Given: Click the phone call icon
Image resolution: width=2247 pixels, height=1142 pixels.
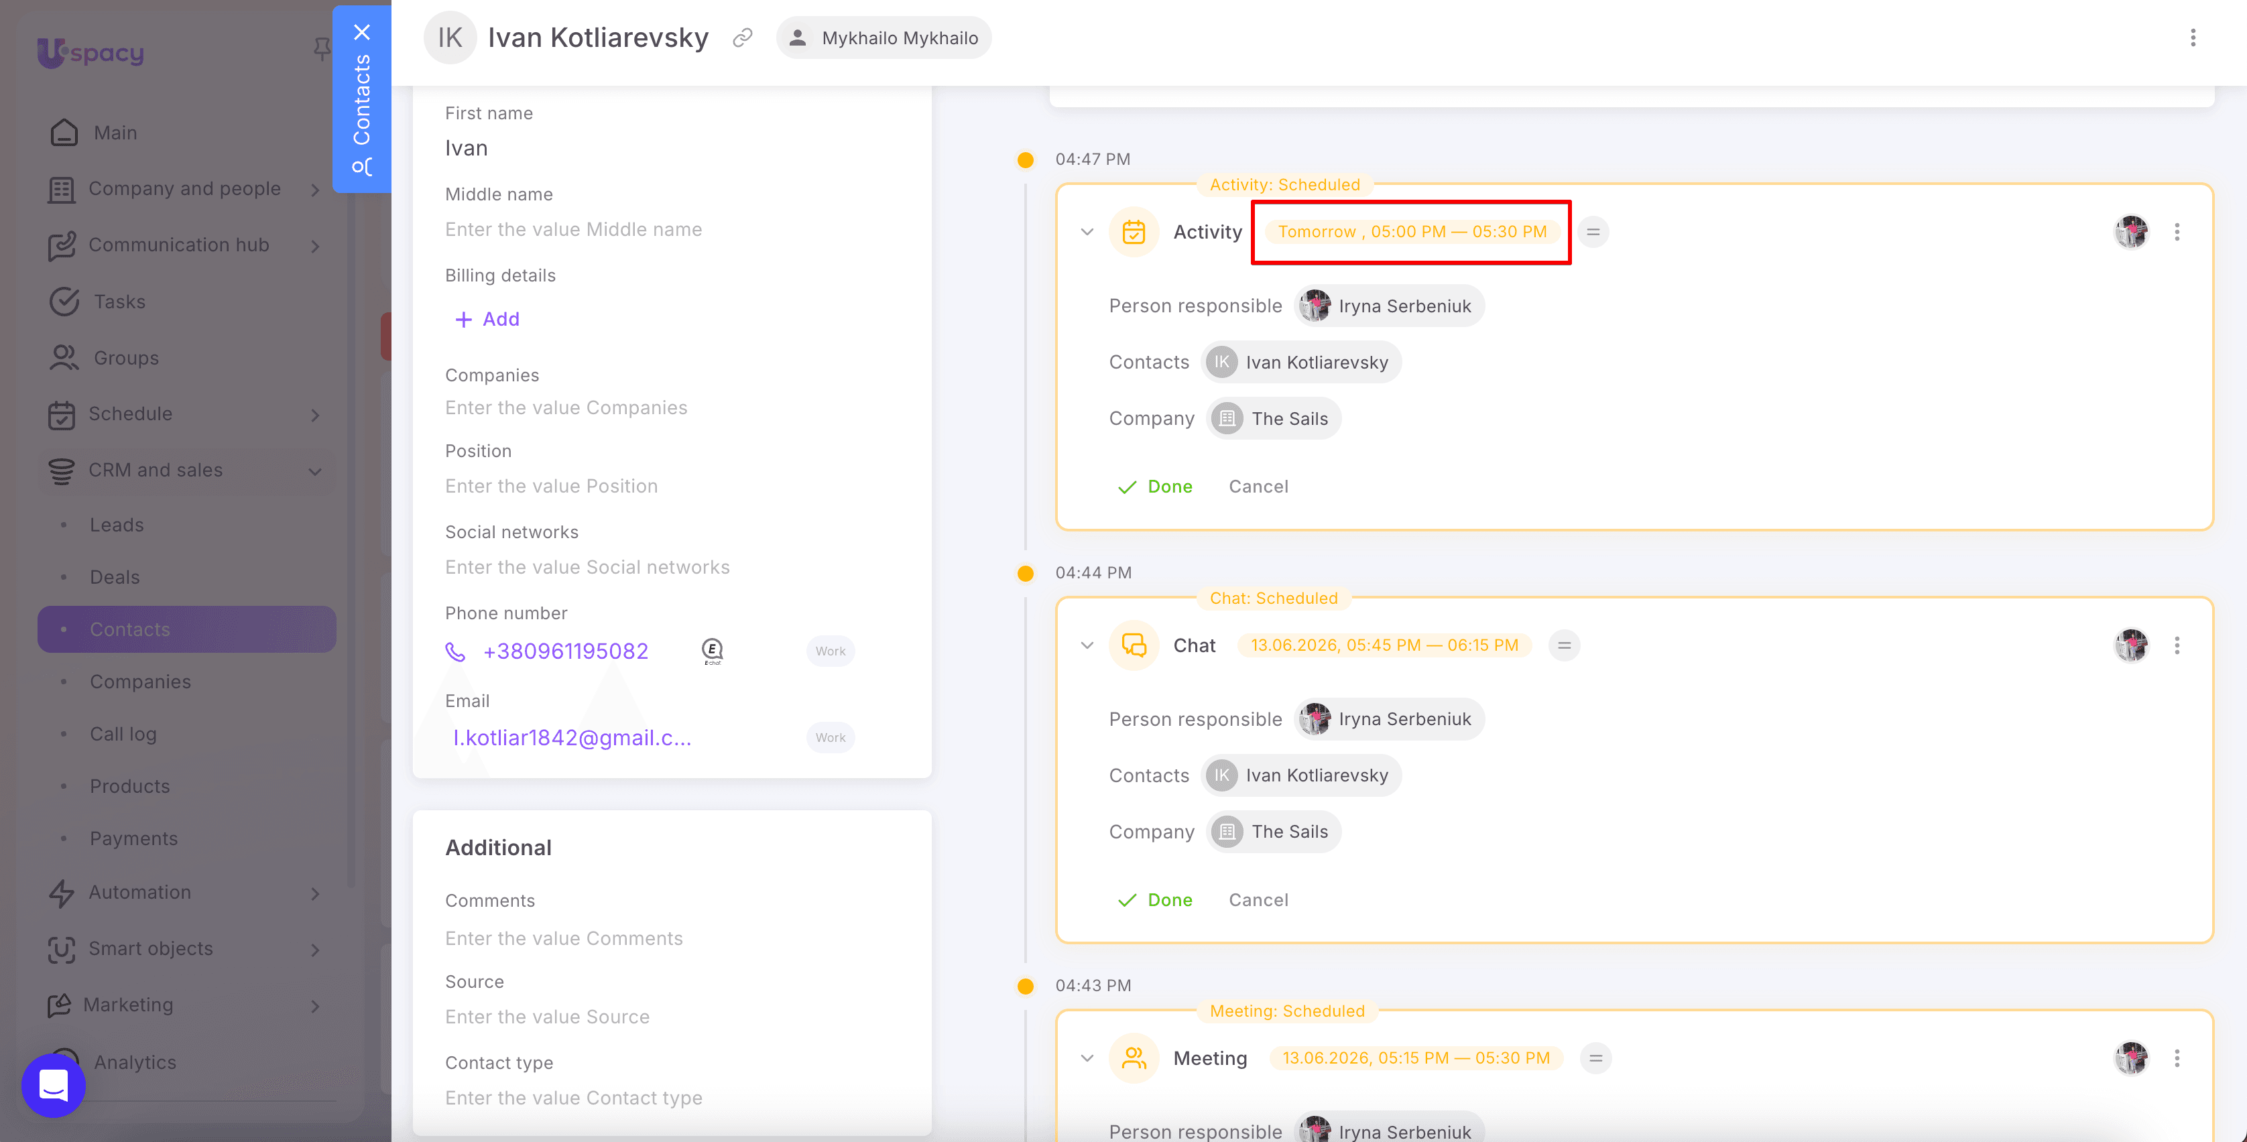Looking at the screenshot, I should click(x=455, y=651).
